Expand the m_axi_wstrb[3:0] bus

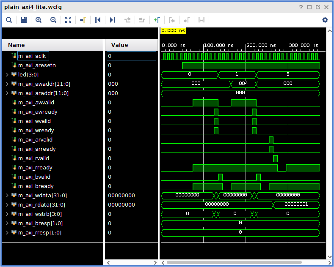pyautogui.click(x=7, y=214)
